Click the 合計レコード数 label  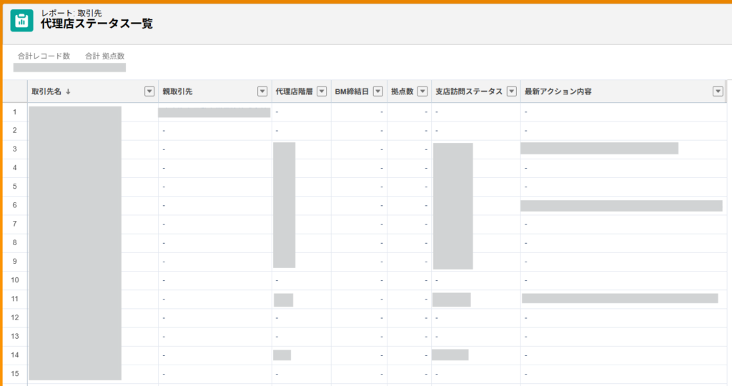coord(44,56)
